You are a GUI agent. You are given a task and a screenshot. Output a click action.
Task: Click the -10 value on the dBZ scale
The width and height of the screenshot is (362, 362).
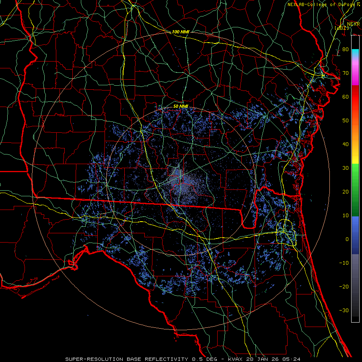point(344,263)
